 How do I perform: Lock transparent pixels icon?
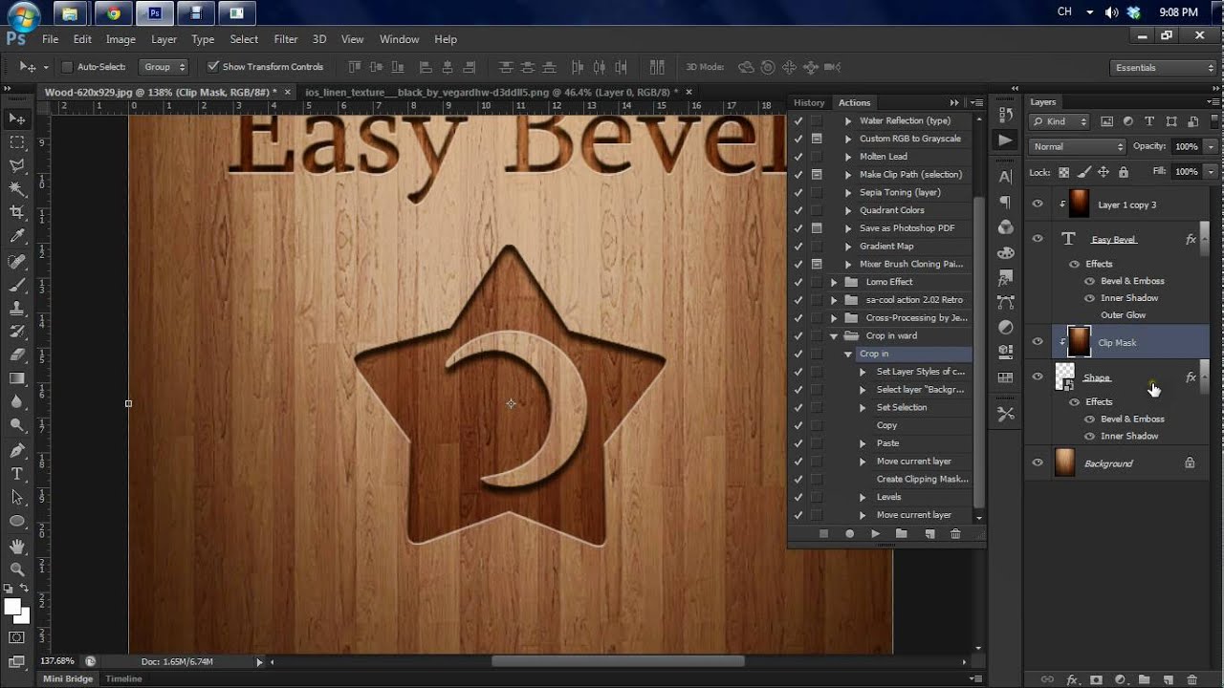[x=1063, y=172]
